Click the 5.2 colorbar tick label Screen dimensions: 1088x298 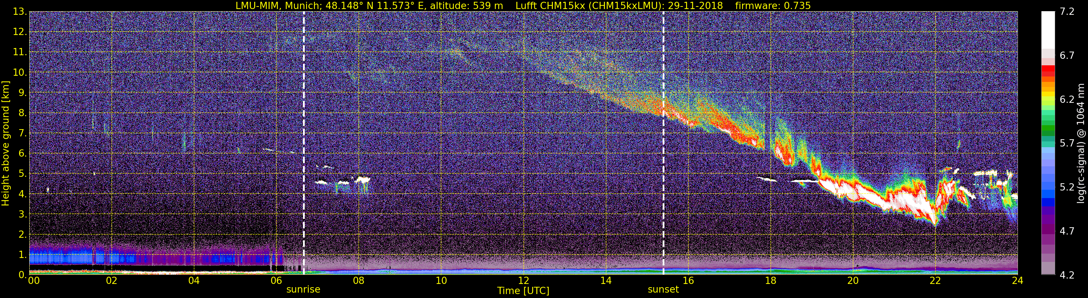click(x=1067, y=187)
